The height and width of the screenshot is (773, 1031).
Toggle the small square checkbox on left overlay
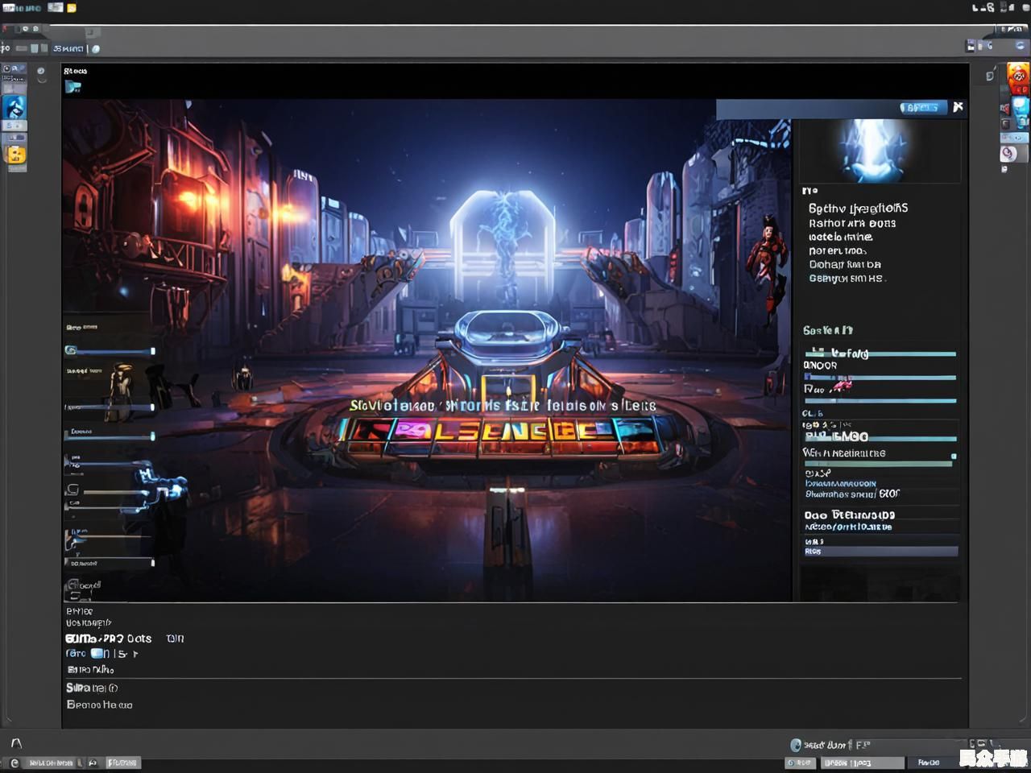[73, 490]
